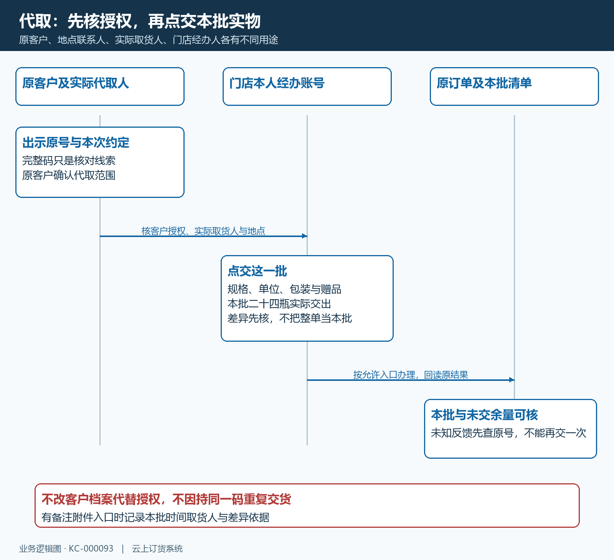Click the '原客户及实际代取人' header box
Viewport: 614px width, 560px height.
pyautogui.click(x=100, y=87)
